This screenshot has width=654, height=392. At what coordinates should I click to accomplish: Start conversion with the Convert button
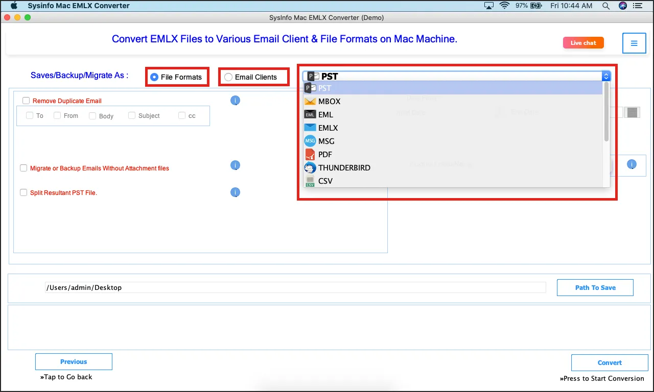click(x=610, y=362)
